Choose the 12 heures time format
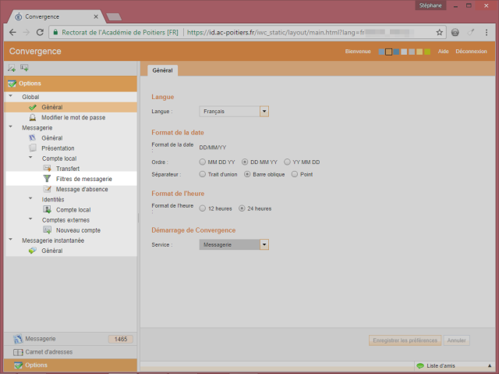Screen dimensions: 499x374 click(203, 208)
